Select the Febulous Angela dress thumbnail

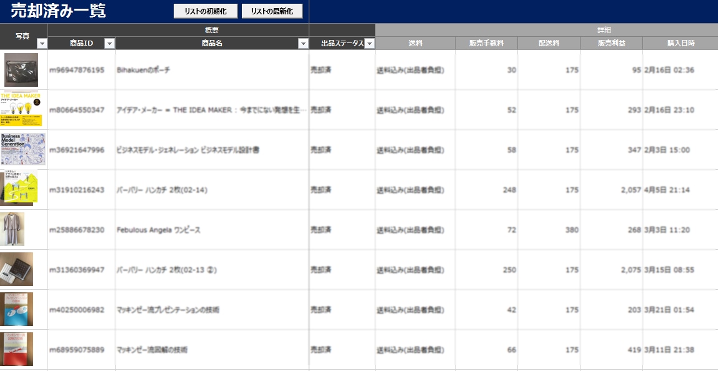pyautogui.click(x=12, y=229)
